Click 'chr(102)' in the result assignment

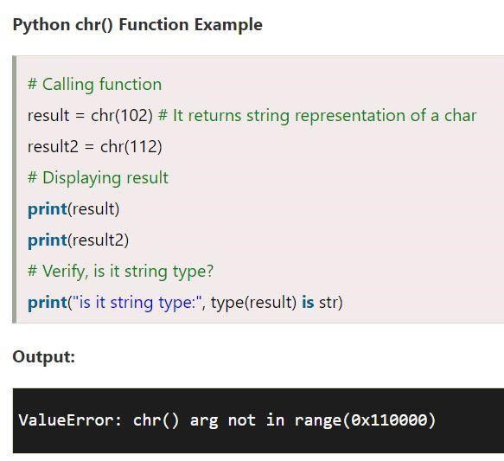(x=122, y=115)
